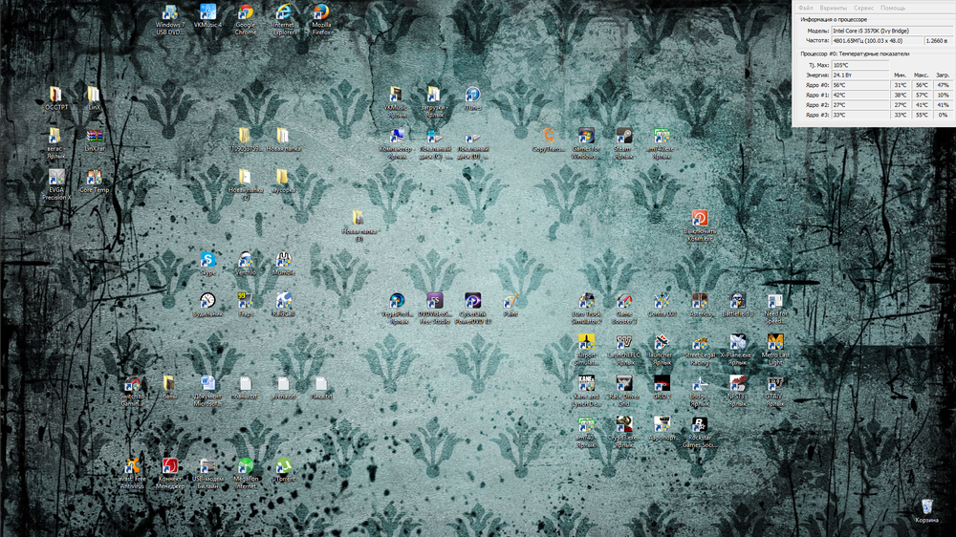Launch CyberLink PowerDVD 12

tap(472, 309)
